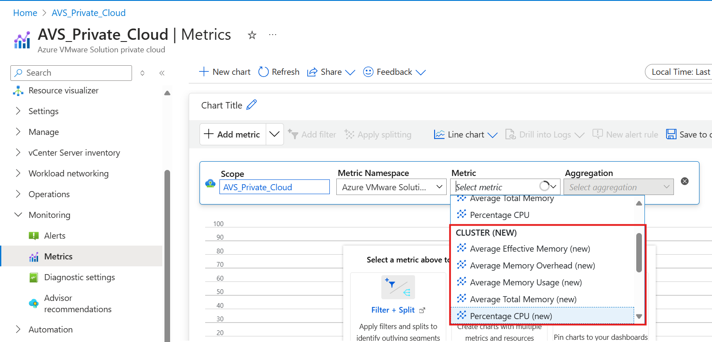
Task: Open Add metric split-button arrow
Action: pyautogui.click(x=274, y=134)
